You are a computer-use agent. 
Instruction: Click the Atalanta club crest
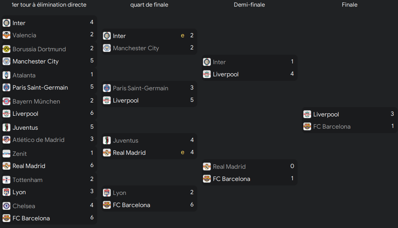click(x=6, y=75)
